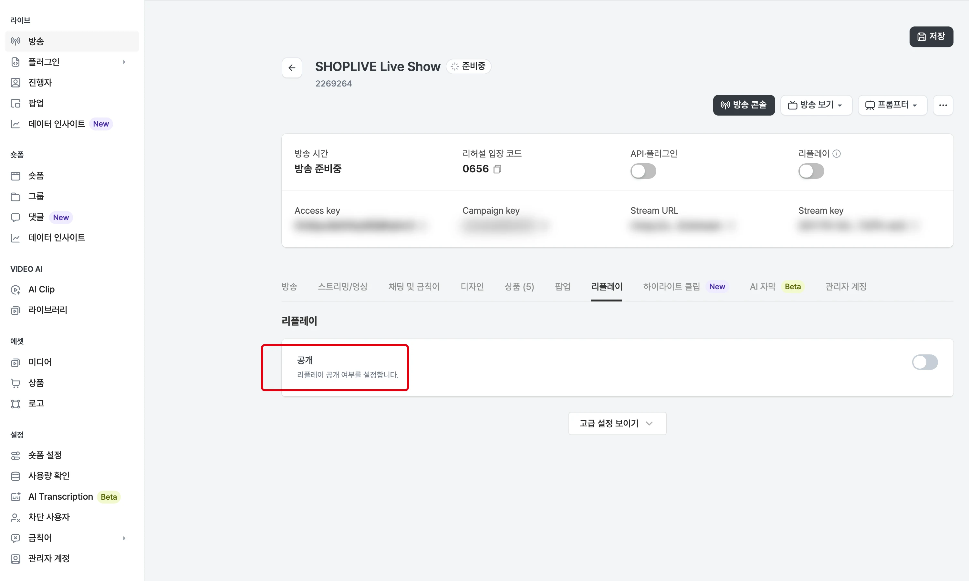Viewport: 969px width, 581px height.
Task: Click the 준비중 status badge
Action: [x=468, y=66]
